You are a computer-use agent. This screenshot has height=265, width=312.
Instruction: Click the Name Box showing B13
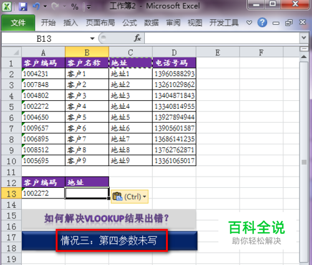pyautogui.click(x=44, y=39)
